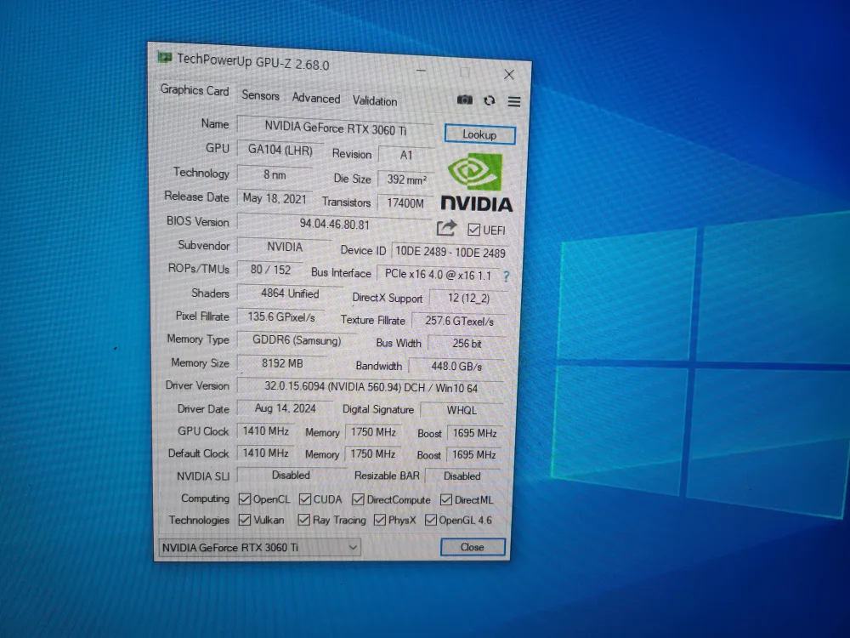Screen dimensions: 850x638
Task: Click the Bus Interface question mark help
Action: tap(507, 276)
